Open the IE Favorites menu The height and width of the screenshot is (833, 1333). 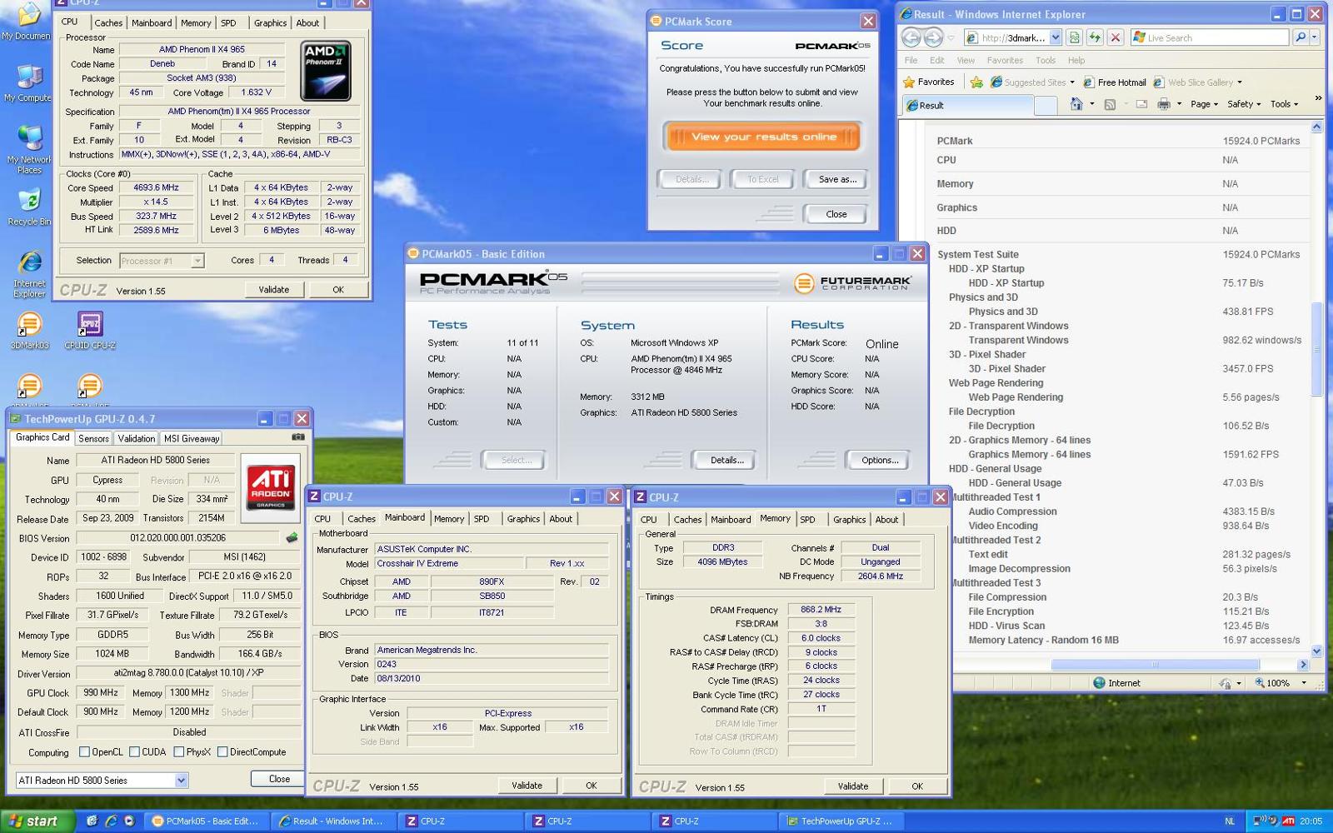(1005, 60)
